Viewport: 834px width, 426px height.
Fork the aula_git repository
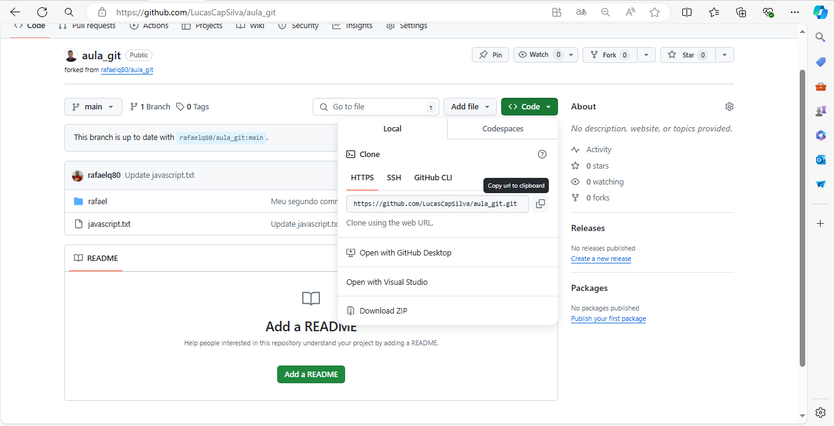pos(610,55)
